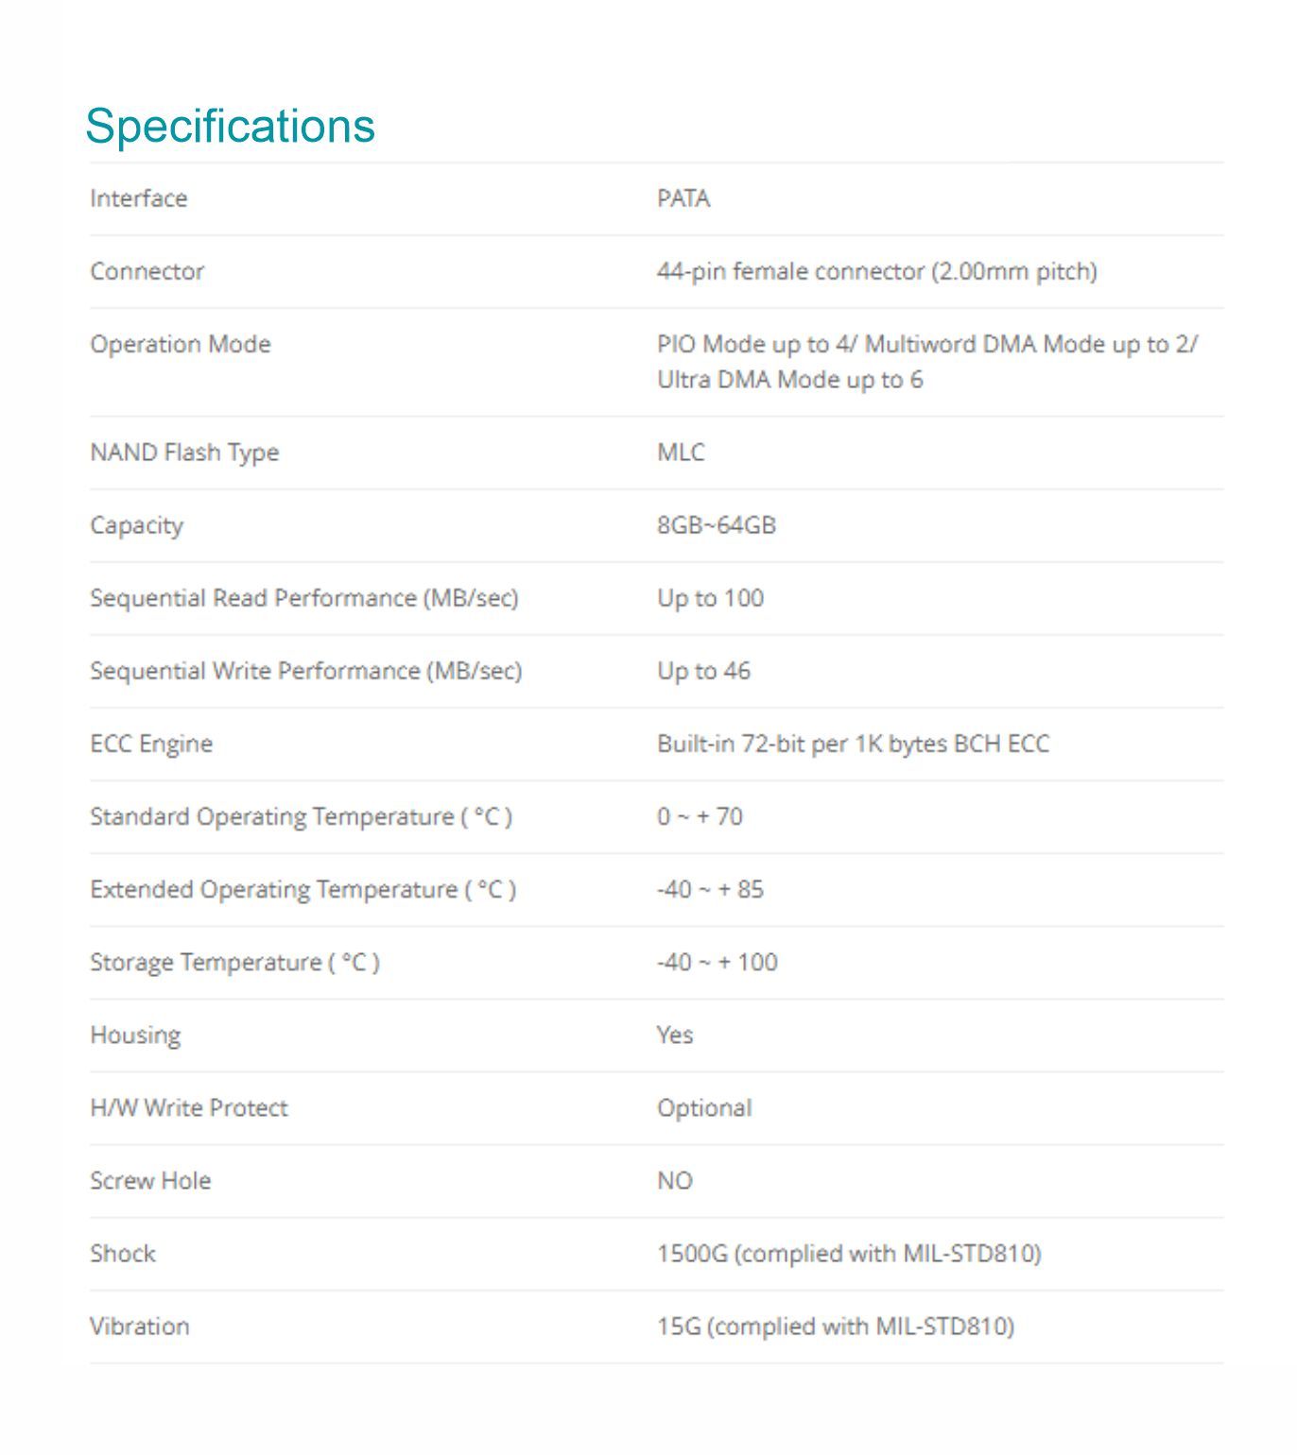Click the NAND Flash Type label
This screenshot has width=1297, height=1455.
point(184,453)
